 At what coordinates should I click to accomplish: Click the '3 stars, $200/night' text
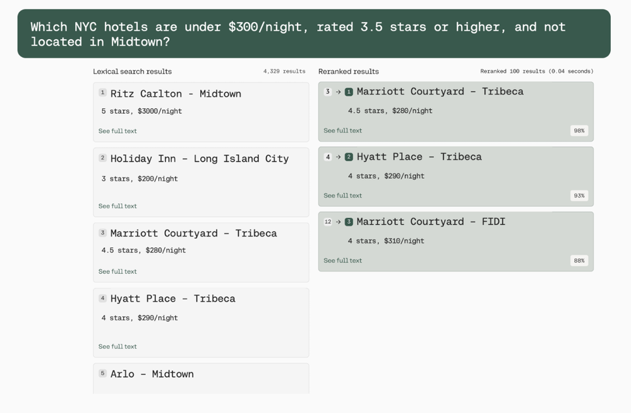(x=140, y=178)
